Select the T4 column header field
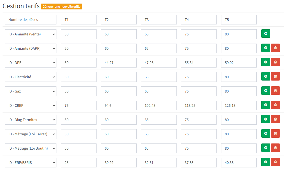This screenshot has width=285, height=171. pyautogui.click(x=199, y=20)
